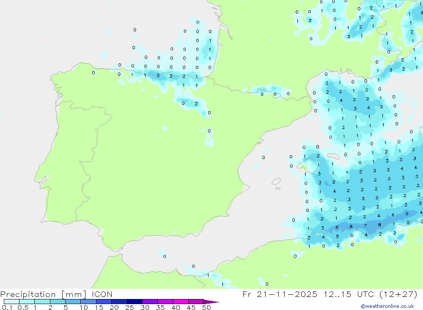
Task: Click the "40" legend scale label
Action: 176,307
